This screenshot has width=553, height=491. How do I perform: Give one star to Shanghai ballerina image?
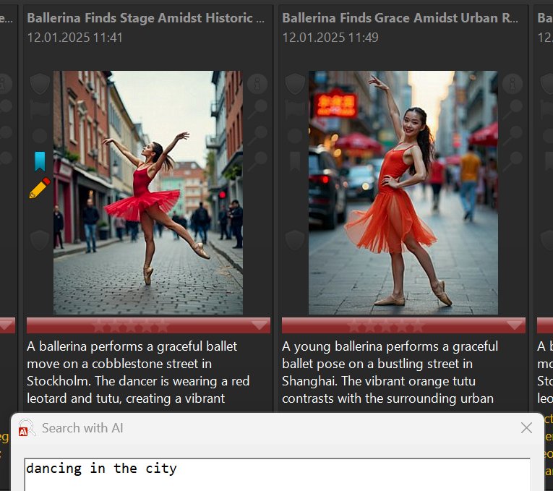coord(354,325)
